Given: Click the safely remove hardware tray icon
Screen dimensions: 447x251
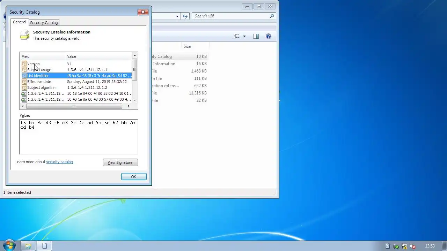Looking at the screenshot, I should 396,246.
